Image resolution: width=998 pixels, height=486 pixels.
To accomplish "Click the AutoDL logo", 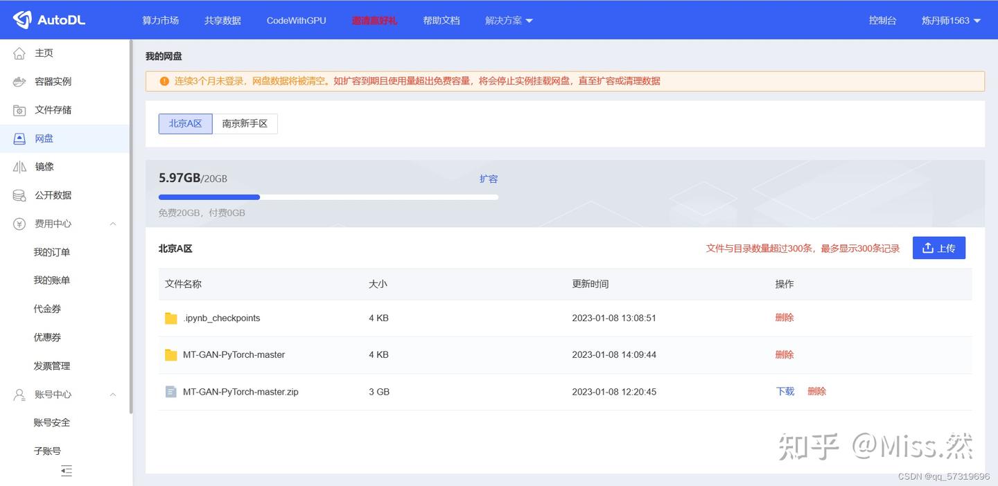I will 49,19.
